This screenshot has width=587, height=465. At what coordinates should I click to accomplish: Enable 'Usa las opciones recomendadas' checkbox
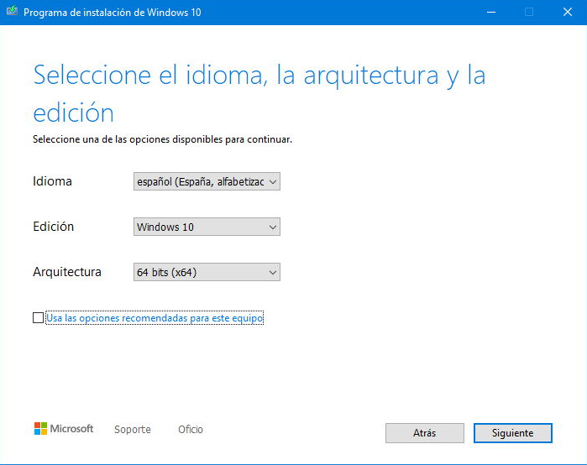pyautogui.click(x=38, y=317)
